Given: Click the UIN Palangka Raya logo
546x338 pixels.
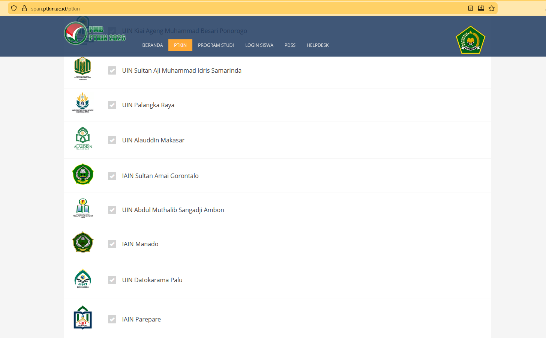Looking at the screenshot, I should coord(82,103).
